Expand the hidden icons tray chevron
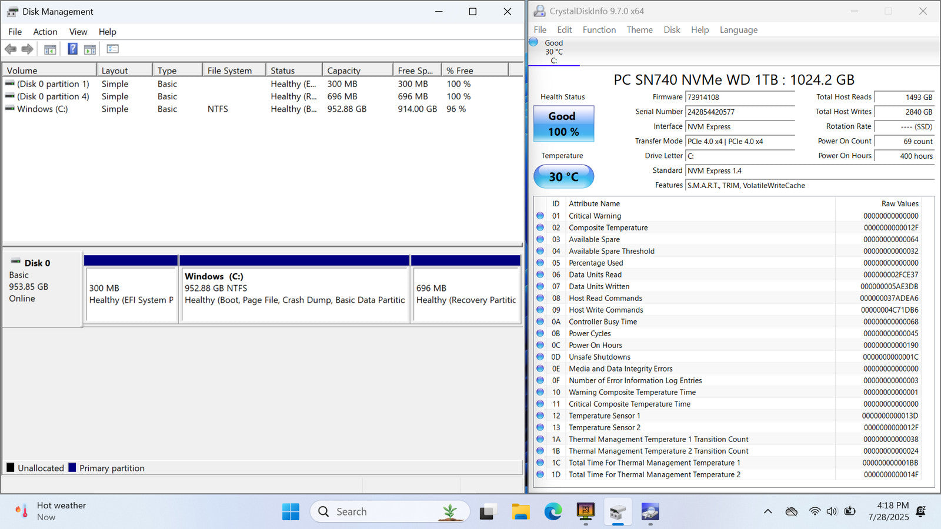 [768, 512]
